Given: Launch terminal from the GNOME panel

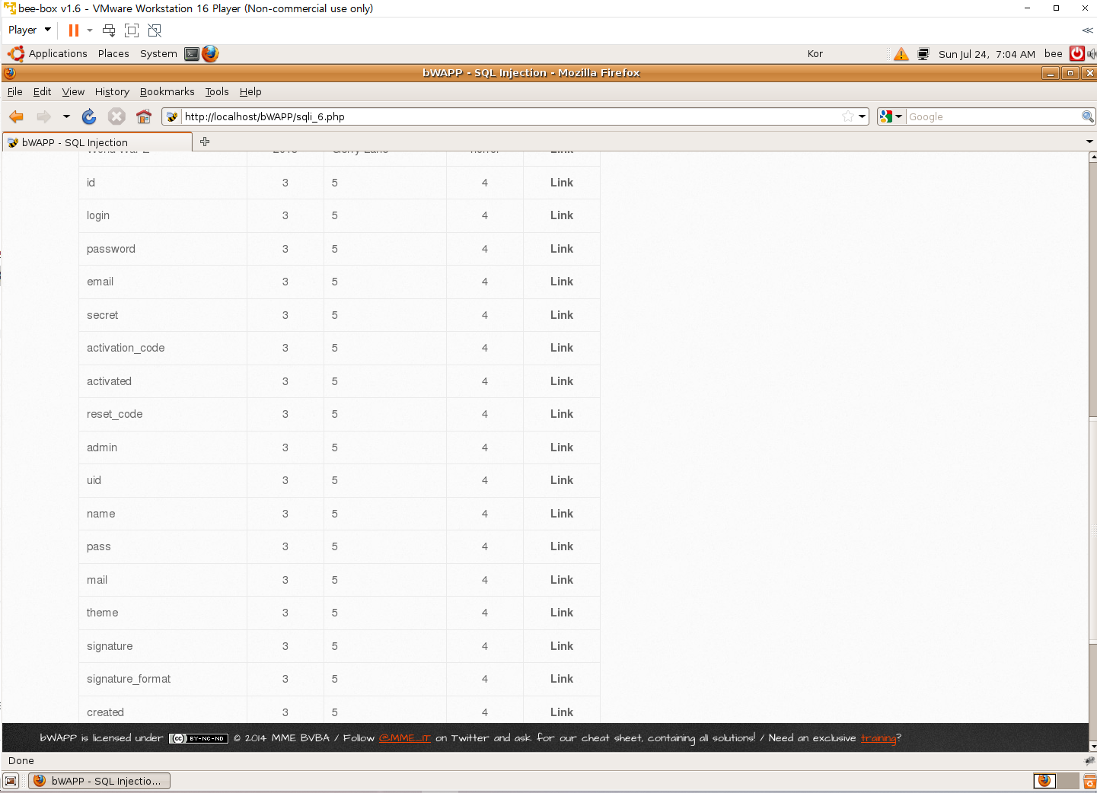Looking at the screenshot, I should pos(192,54).
